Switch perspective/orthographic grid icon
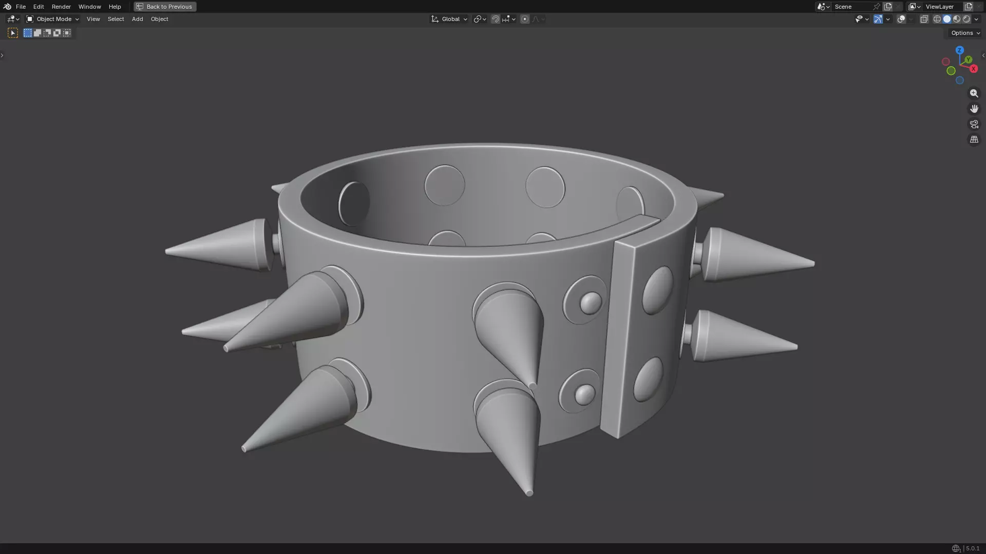 [x=974, y=140]
